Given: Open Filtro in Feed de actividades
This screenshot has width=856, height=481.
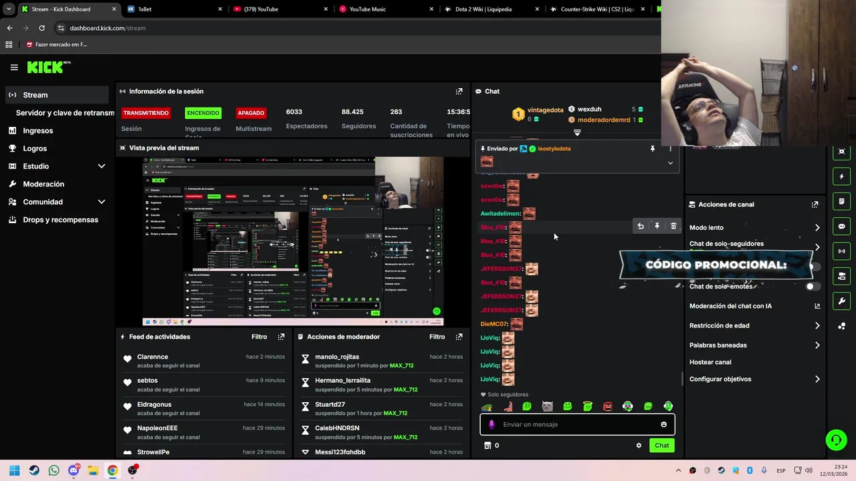Looking at the screenshot, I should click(x=259, y=337).
